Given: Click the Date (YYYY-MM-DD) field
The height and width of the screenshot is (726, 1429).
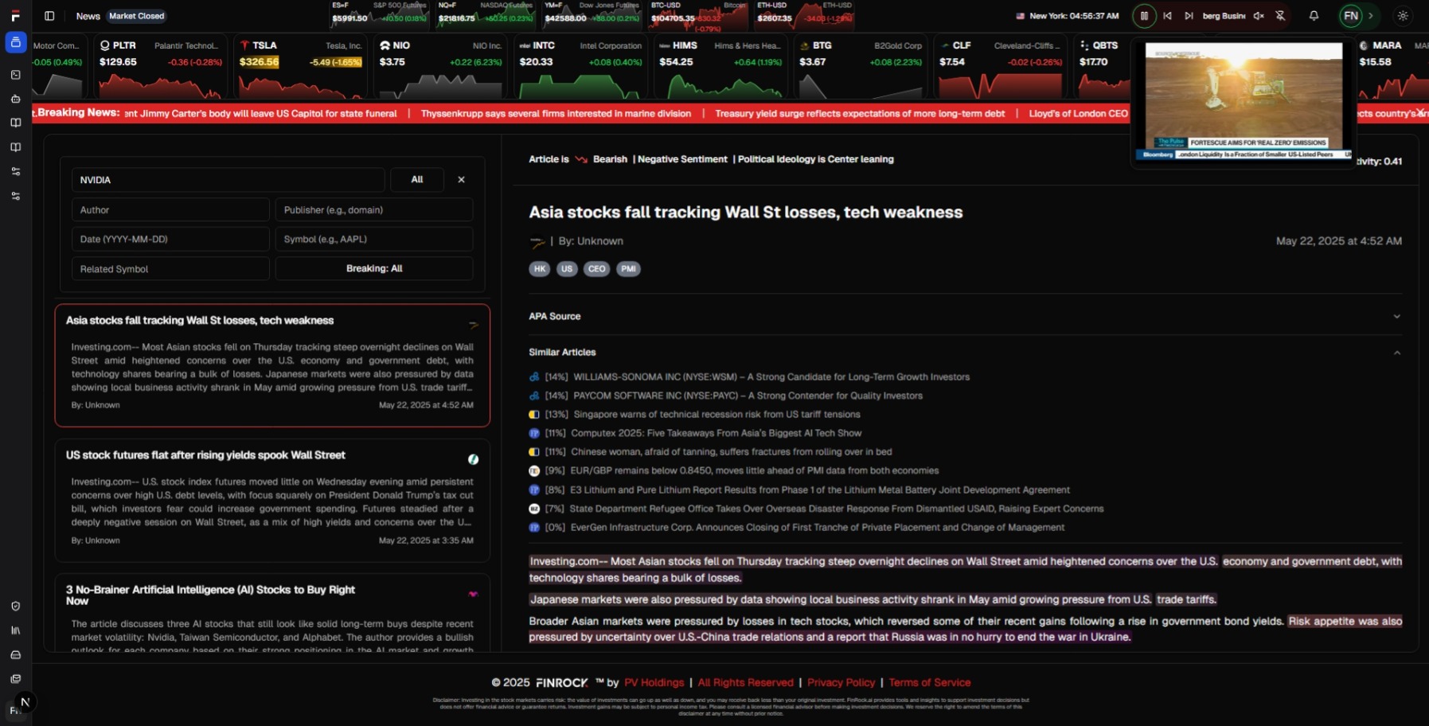Looking at the screenshot, I should (170, 239).
